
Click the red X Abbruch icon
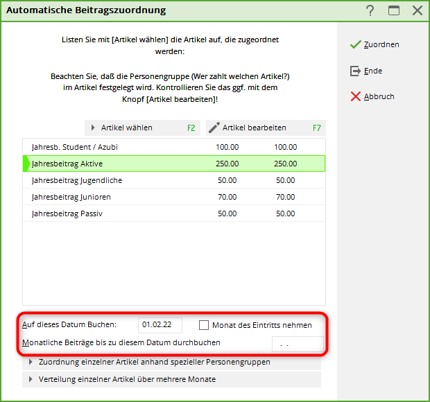point(355,96)
